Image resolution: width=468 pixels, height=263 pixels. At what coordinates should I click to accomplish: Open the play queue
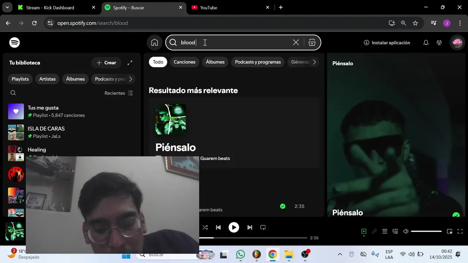point(385,231)
